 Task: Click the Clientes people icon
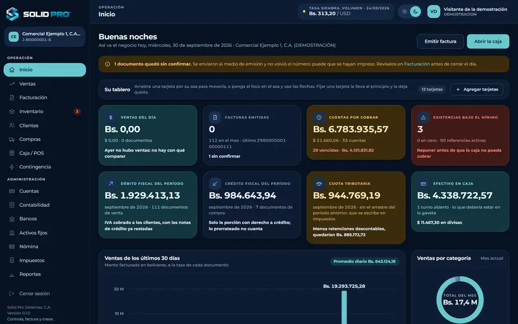[x=12, y=125]
